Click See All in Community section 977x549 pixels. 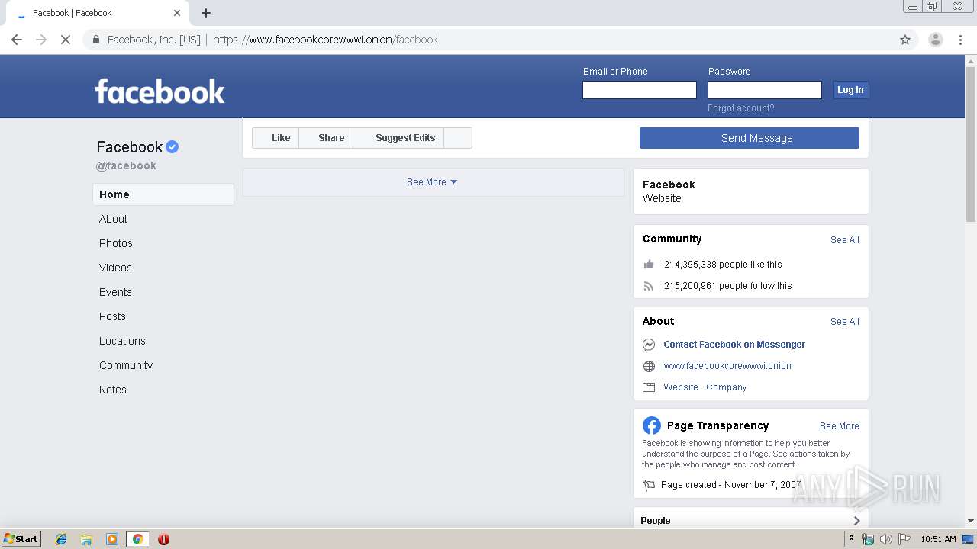pyautogui.click(x=845, y=240)
